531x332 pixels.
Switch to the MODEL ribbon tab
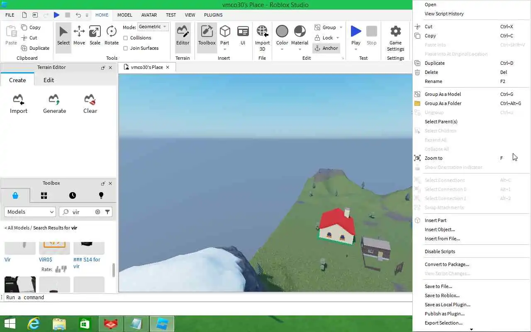124,15
